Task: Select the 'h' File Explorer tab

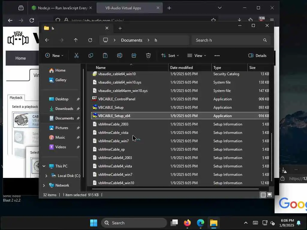Action: tap(76, 28)
